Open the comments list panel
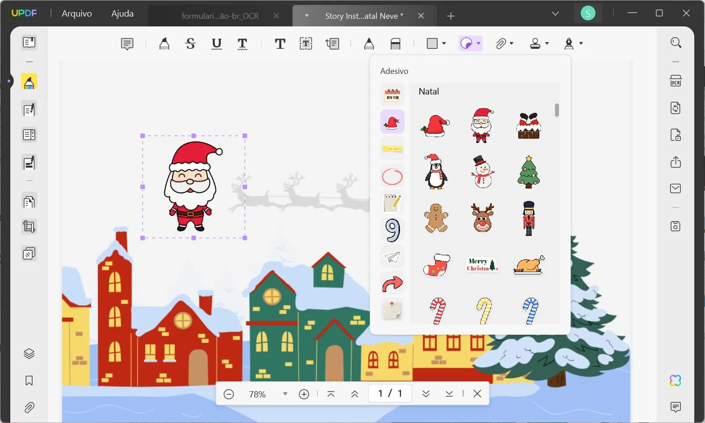 point(675,407)
